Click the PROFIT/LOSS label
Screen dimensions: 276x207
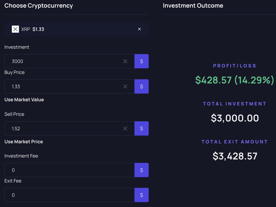pyautogui.click(x=235, y=66)
